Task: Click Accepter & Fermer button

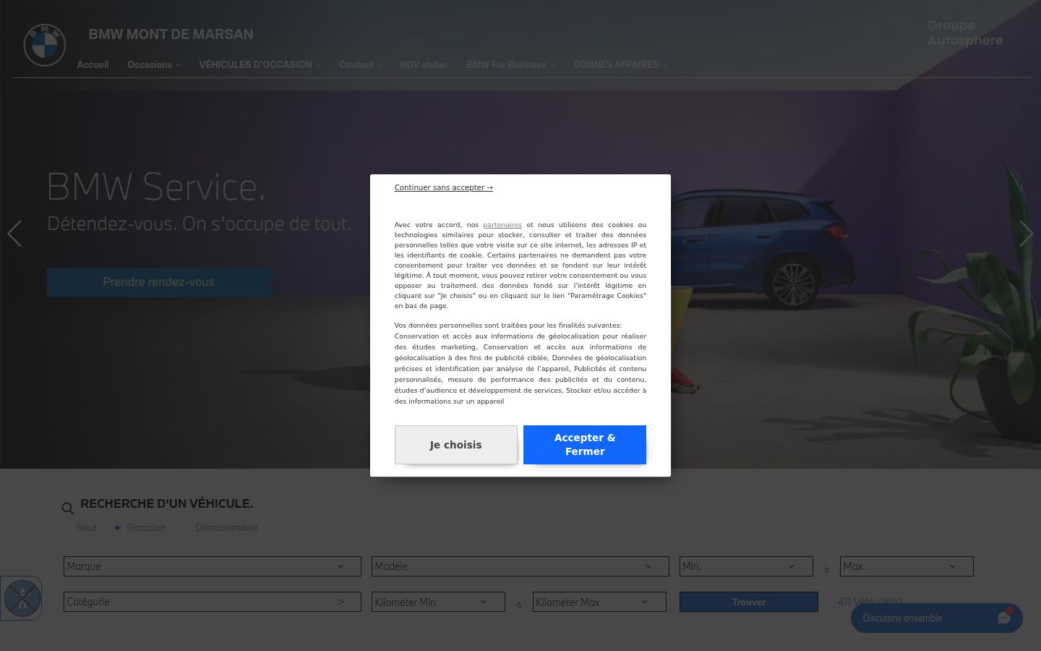Action: point(585,445)
